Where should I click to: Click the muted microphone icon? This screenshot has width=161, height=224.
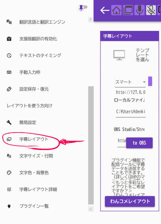coord(151,10)
